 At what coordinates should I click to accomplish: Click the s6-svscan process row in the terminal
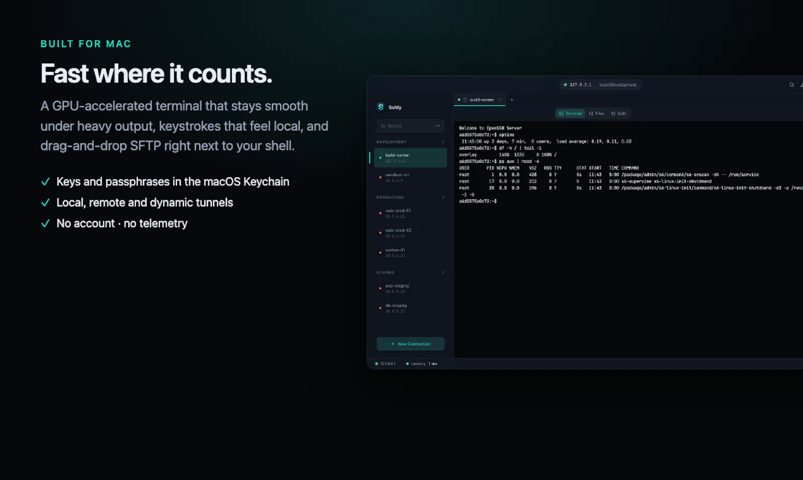point(609,175)
